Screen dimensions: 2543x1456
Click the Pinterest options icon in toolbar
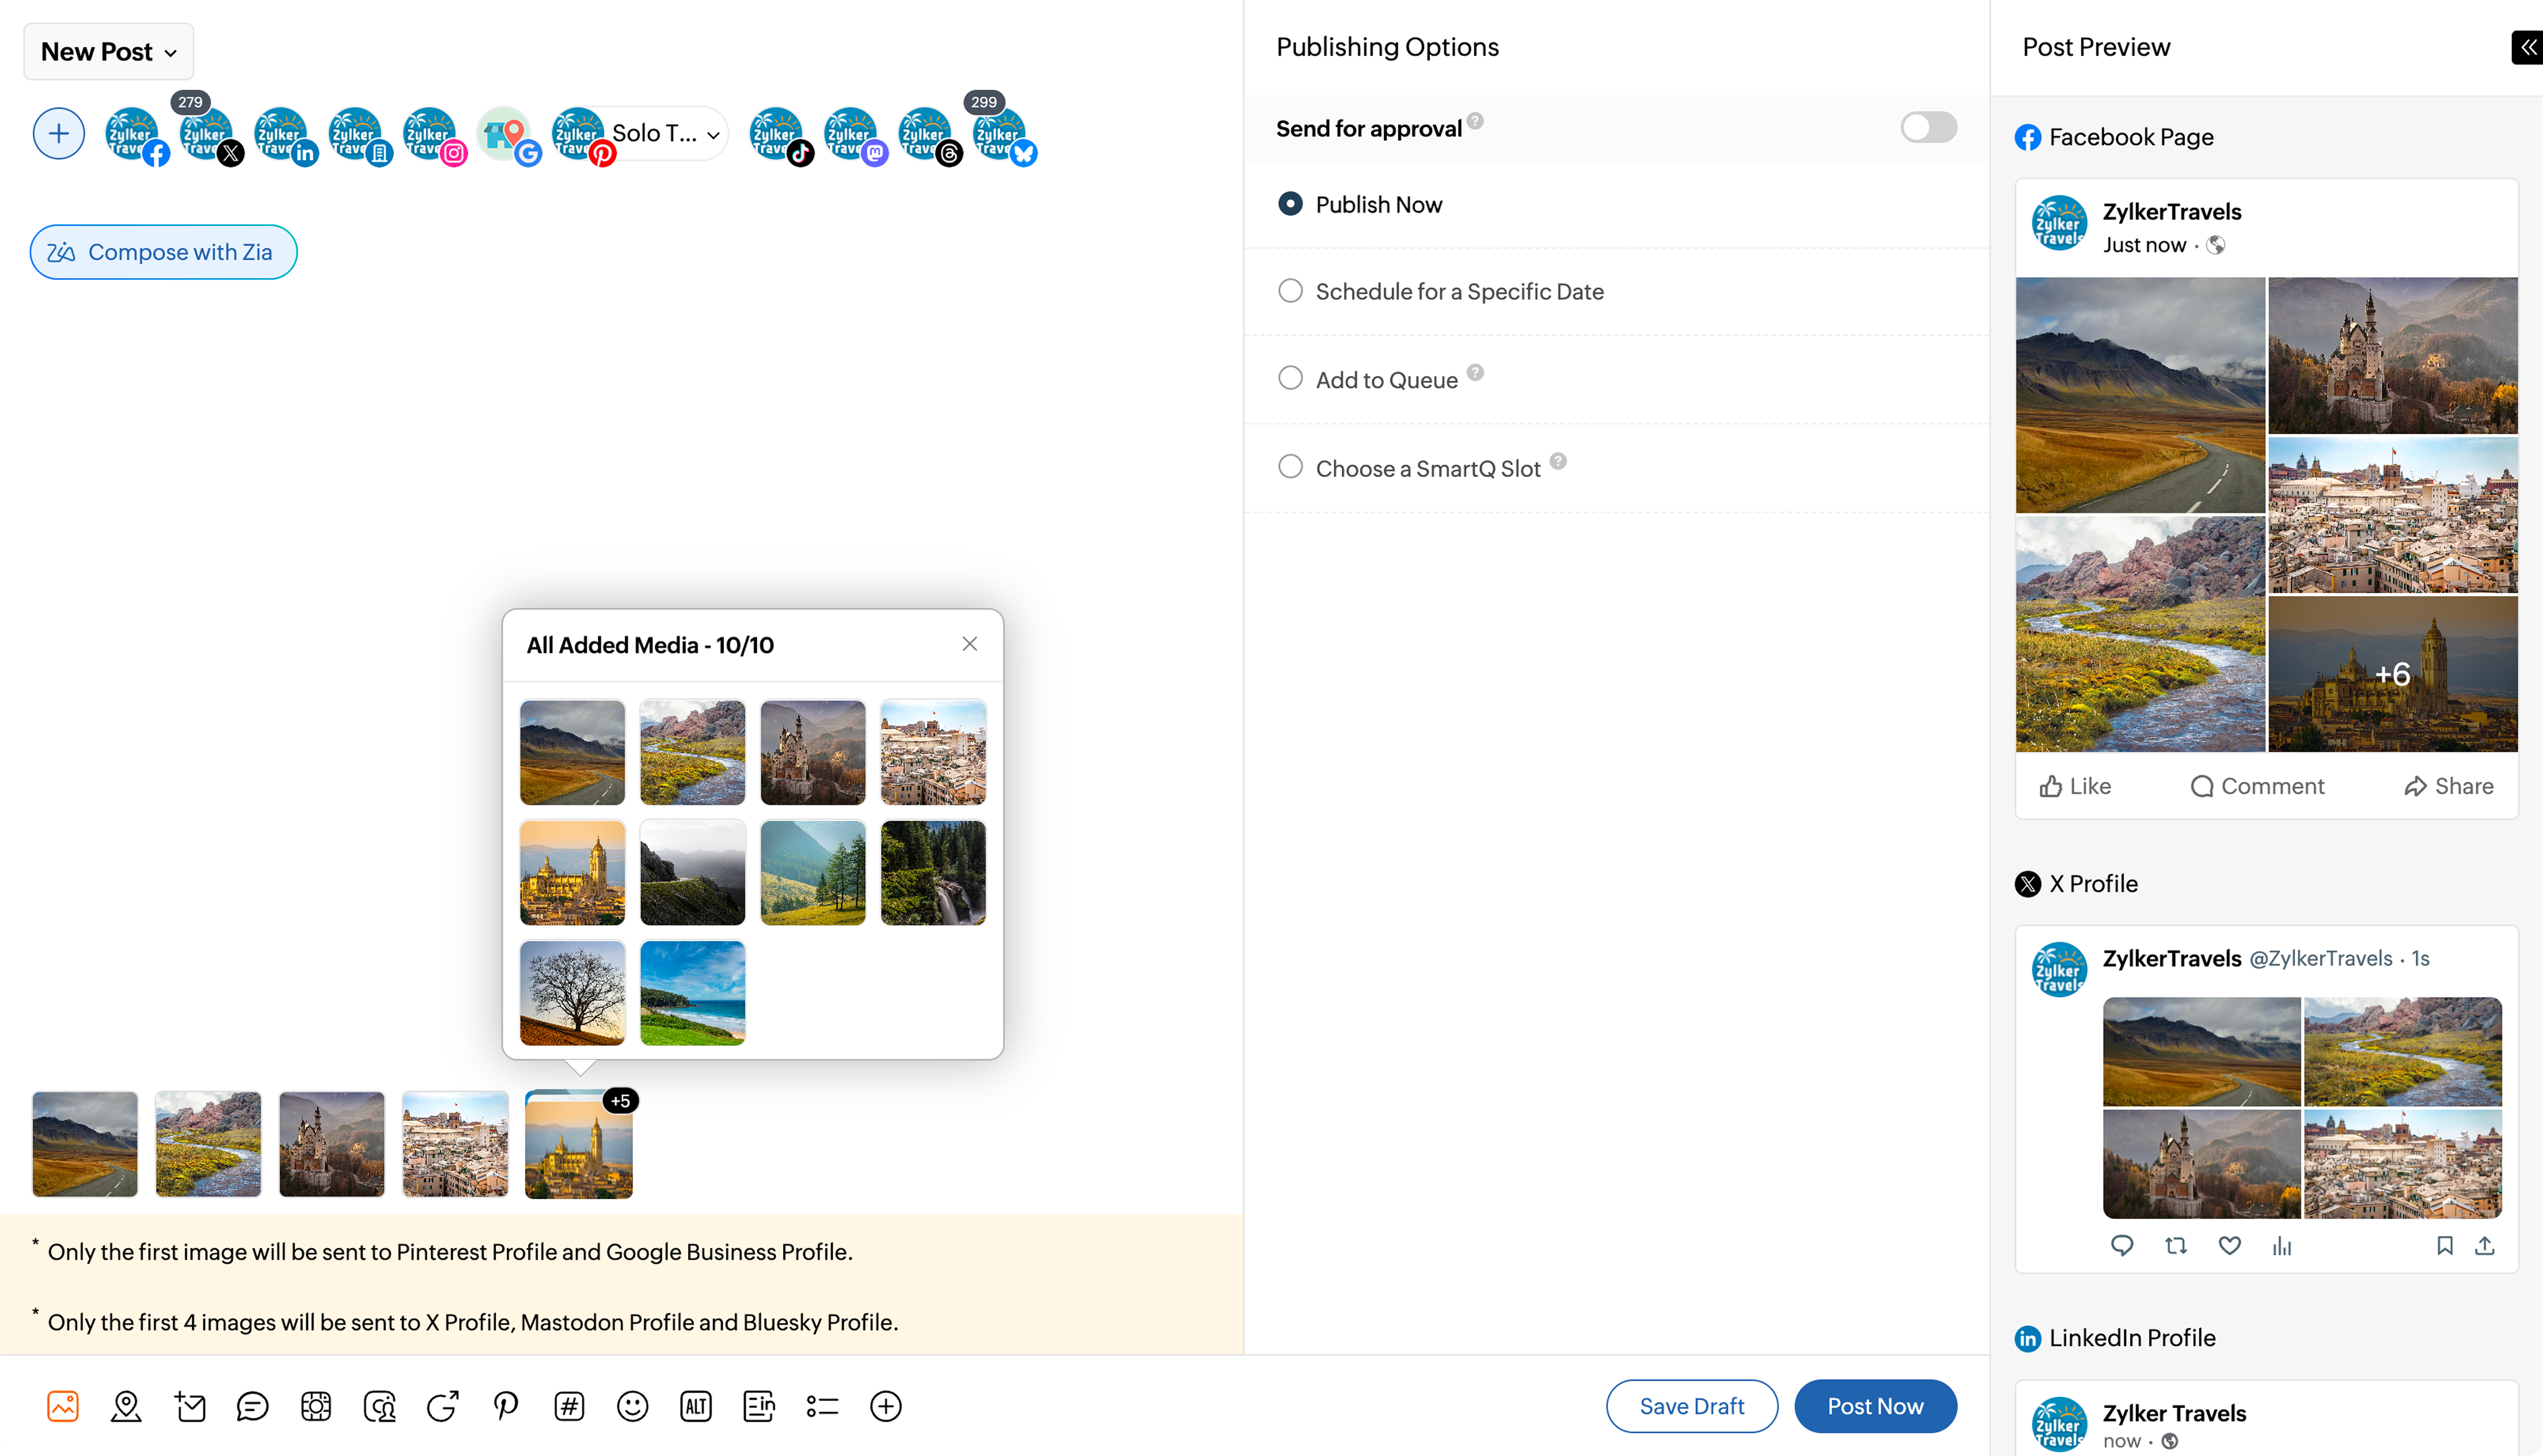coord(506,1406)
